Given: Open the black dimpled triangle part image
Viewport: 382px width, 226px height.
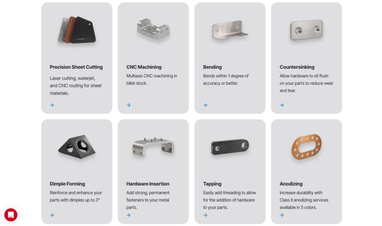Looking at the screenshot, I should point(77,147).
